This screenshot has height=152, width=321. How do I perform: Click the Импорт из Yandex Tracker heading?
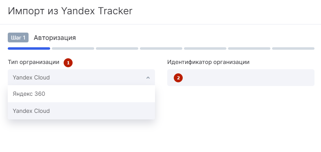pos(70,11)
